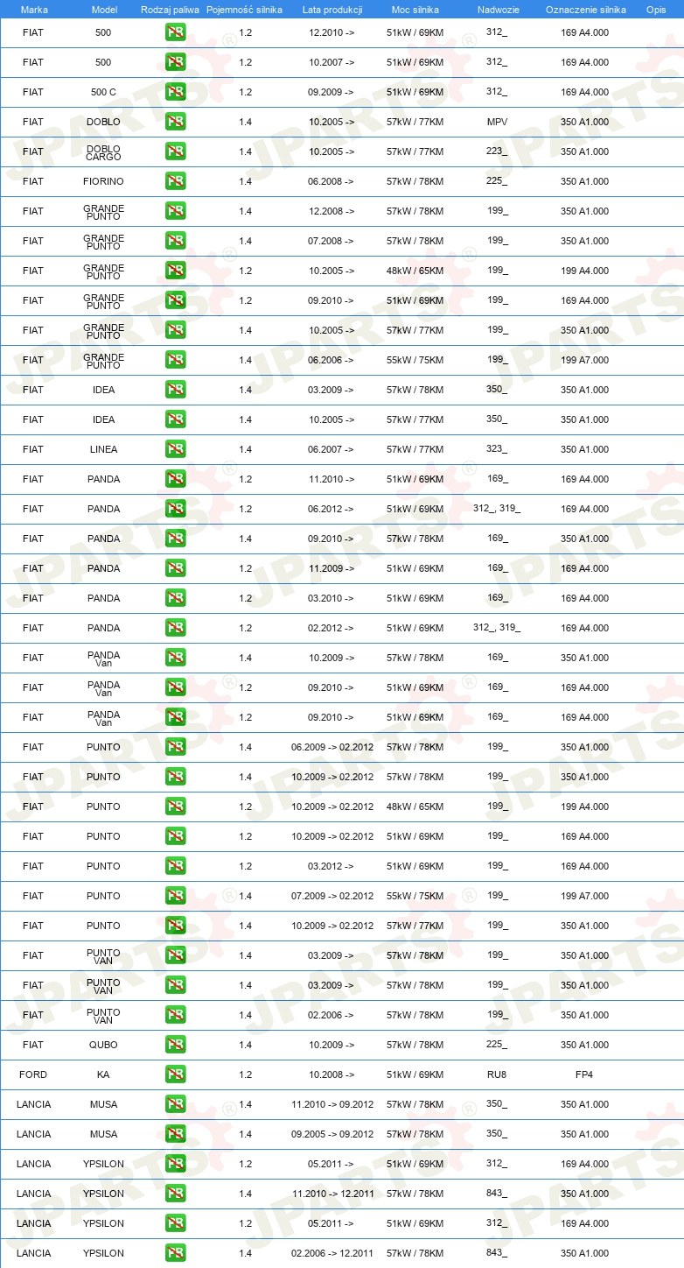Image resolution: width=684 pixels, height=1268 pixels.
Task: Click the 03.2012 -> production date cell
Action: [332, 866]
